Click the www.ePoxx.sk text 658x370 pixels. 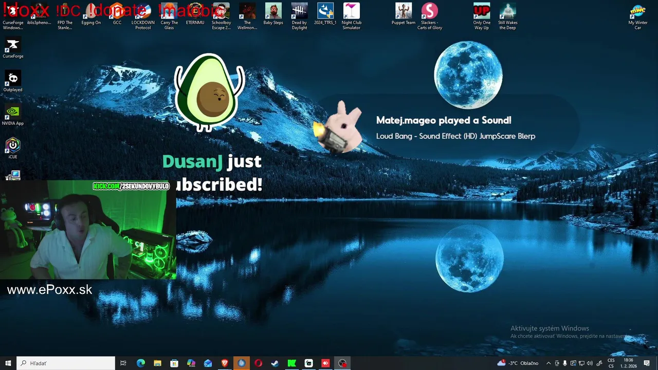[50, 290]
